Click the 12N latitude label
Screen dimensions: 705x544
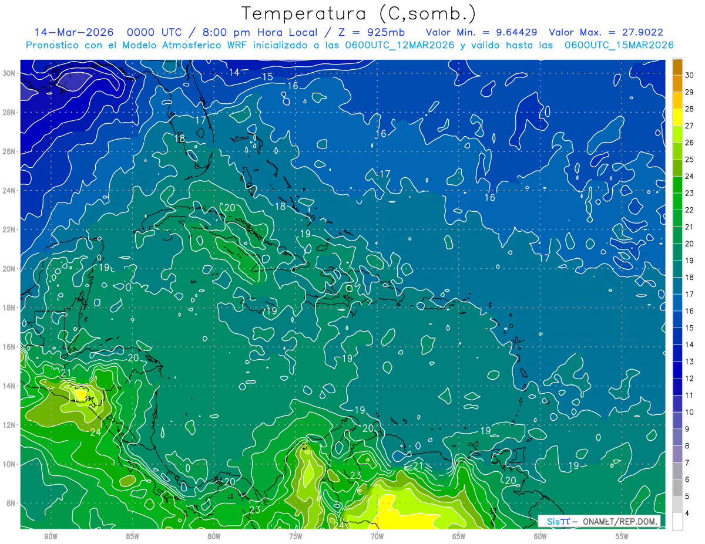(x=9, y=425)
